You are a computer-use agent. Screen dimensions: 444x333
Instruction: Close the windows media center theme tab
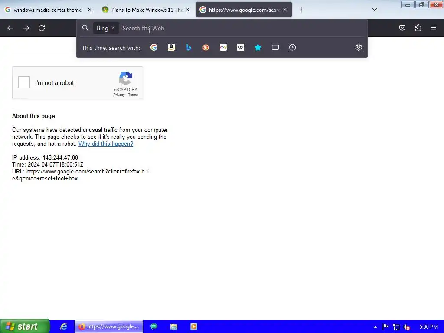90,10
